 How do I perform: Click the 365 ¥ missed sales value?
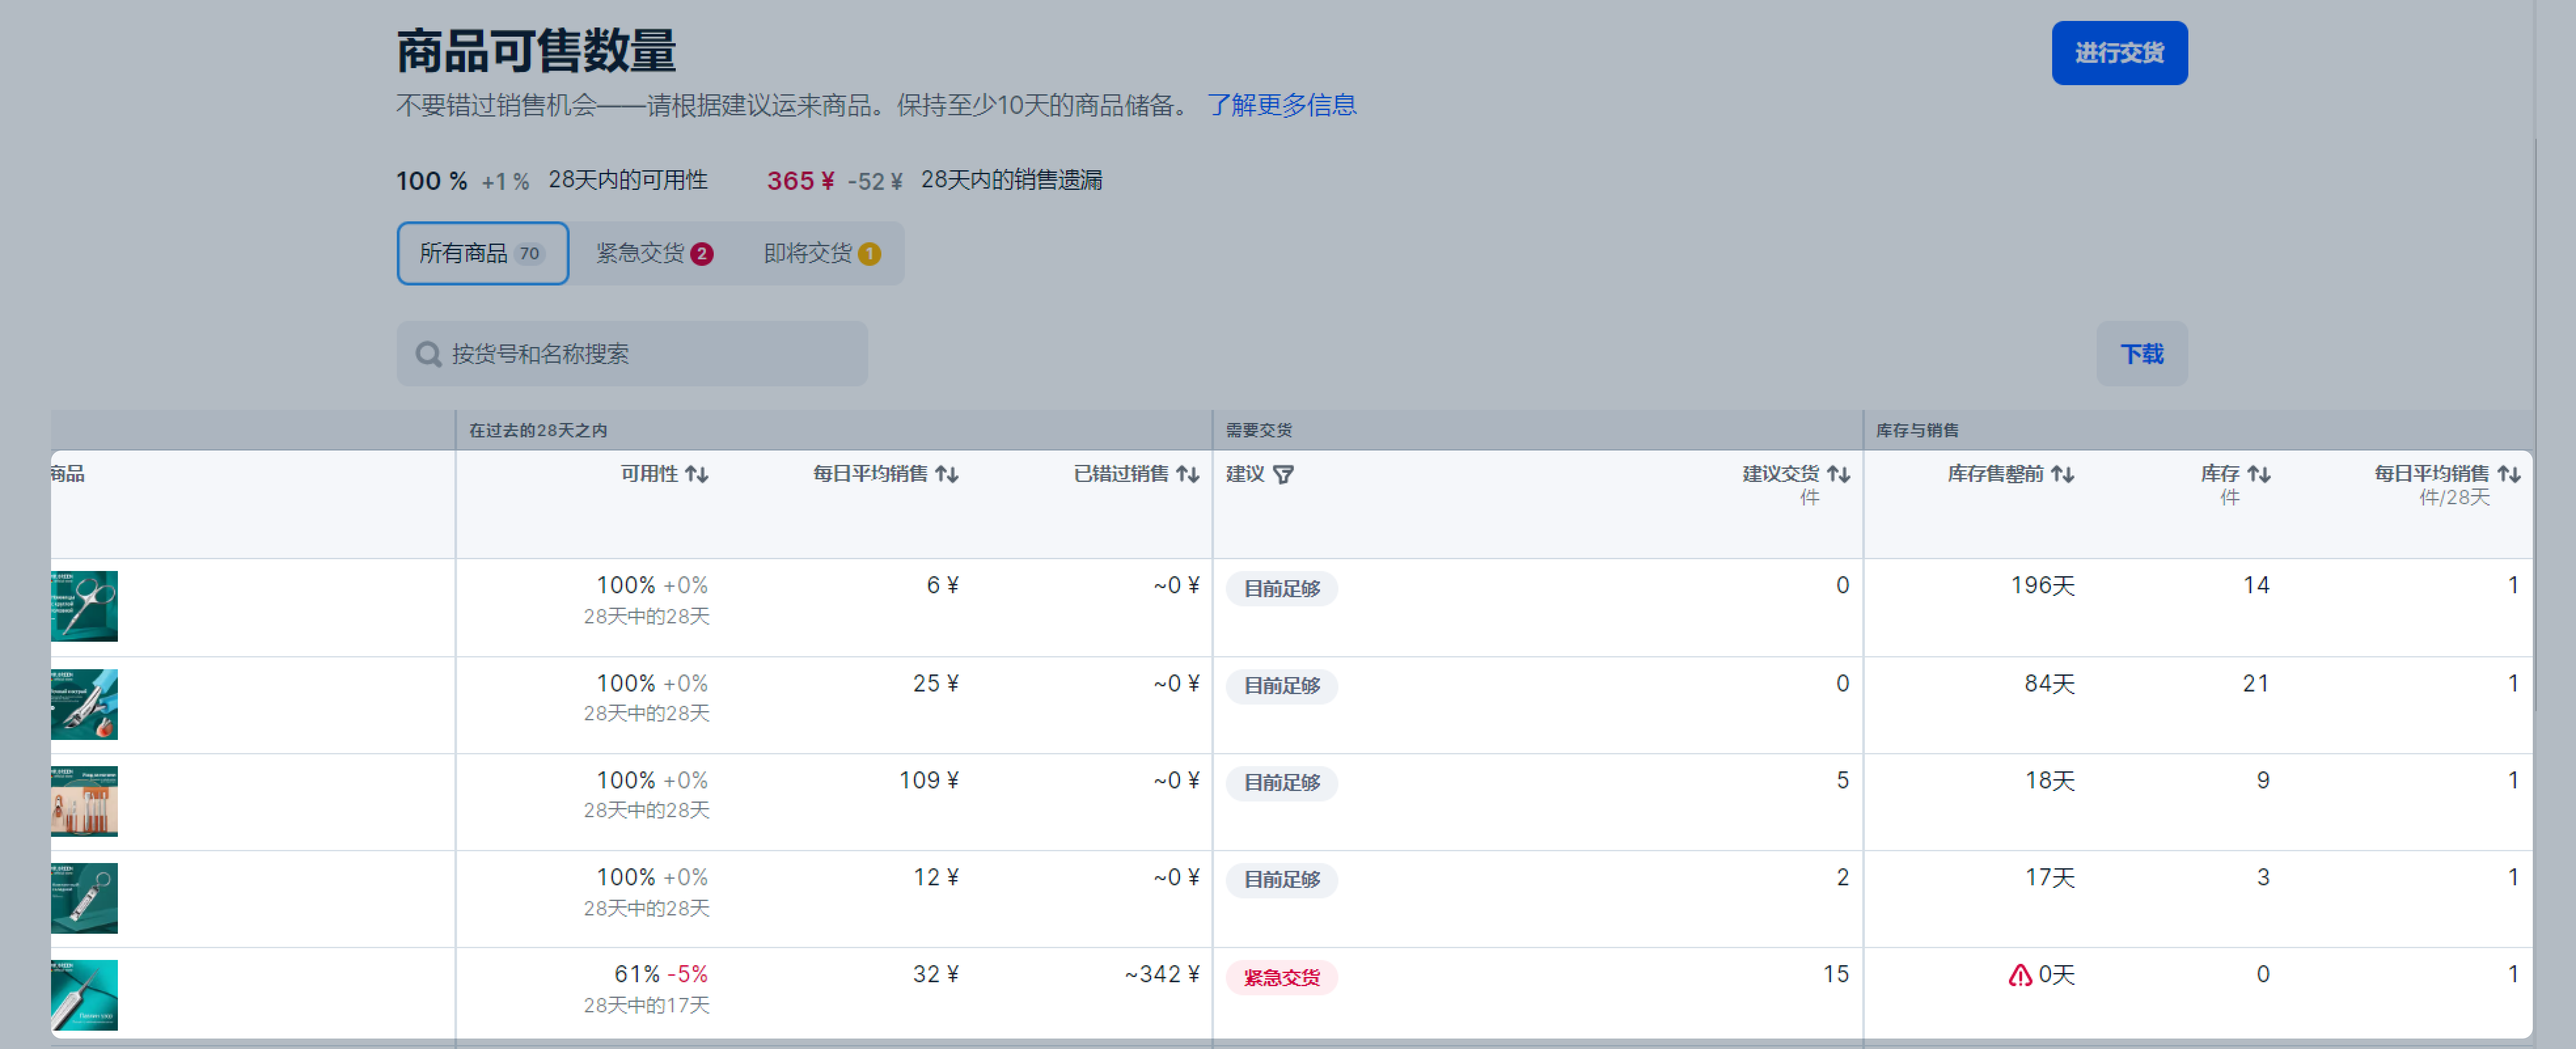coord(801,181)
